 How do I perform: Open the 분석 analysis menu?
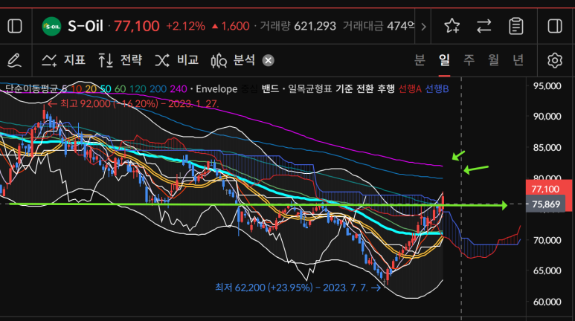point(233,60)
